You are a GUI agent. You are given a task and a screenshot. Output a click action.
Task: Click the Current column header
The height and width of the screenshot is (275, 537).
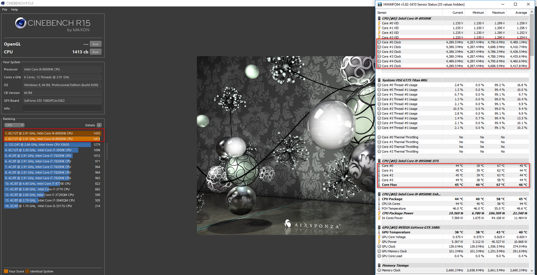click(458, 13)
